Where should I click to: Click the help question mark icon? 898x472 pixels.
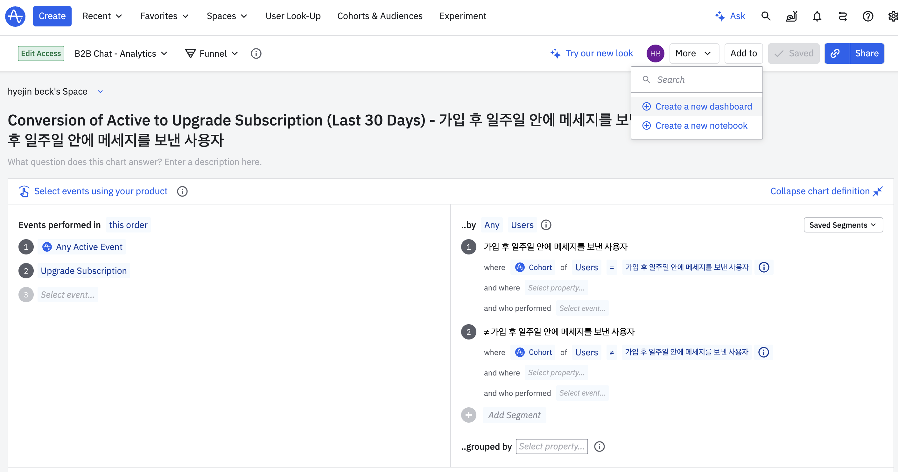[x=867, y=16]
